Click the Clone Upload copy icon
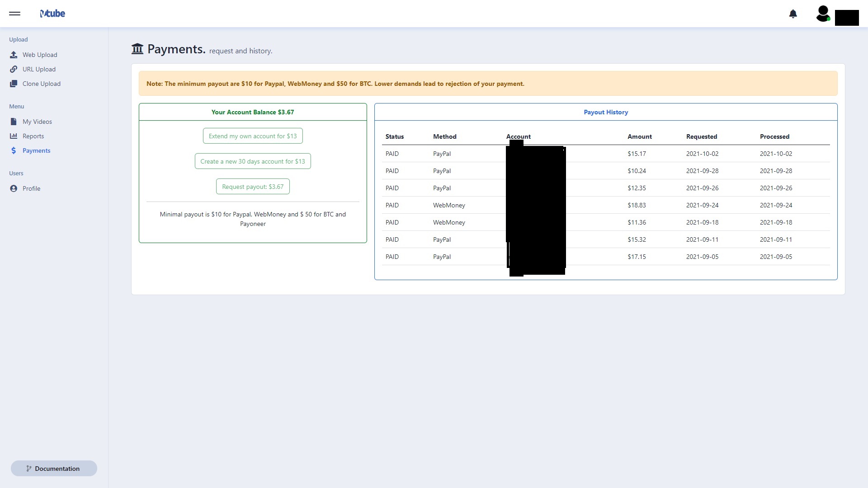868x488 pixels. pos(14,84)
